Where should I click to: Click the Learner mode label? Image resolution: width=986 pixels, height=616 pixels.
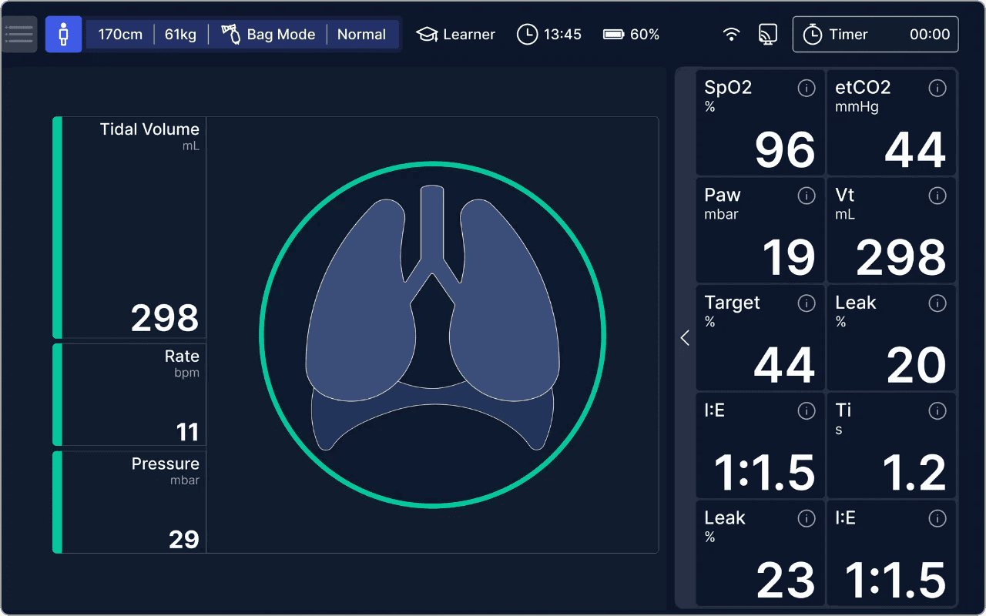click(x=456, y=35)
